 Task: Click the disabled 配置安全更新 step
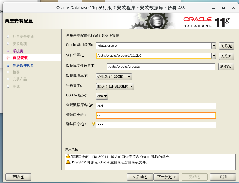[23, 37]
